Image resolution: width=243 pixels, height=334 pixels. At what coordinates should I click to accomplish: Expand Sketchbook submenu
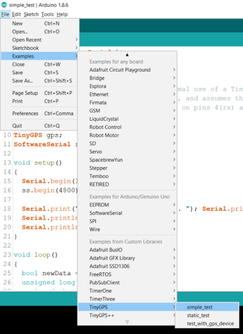40,48
